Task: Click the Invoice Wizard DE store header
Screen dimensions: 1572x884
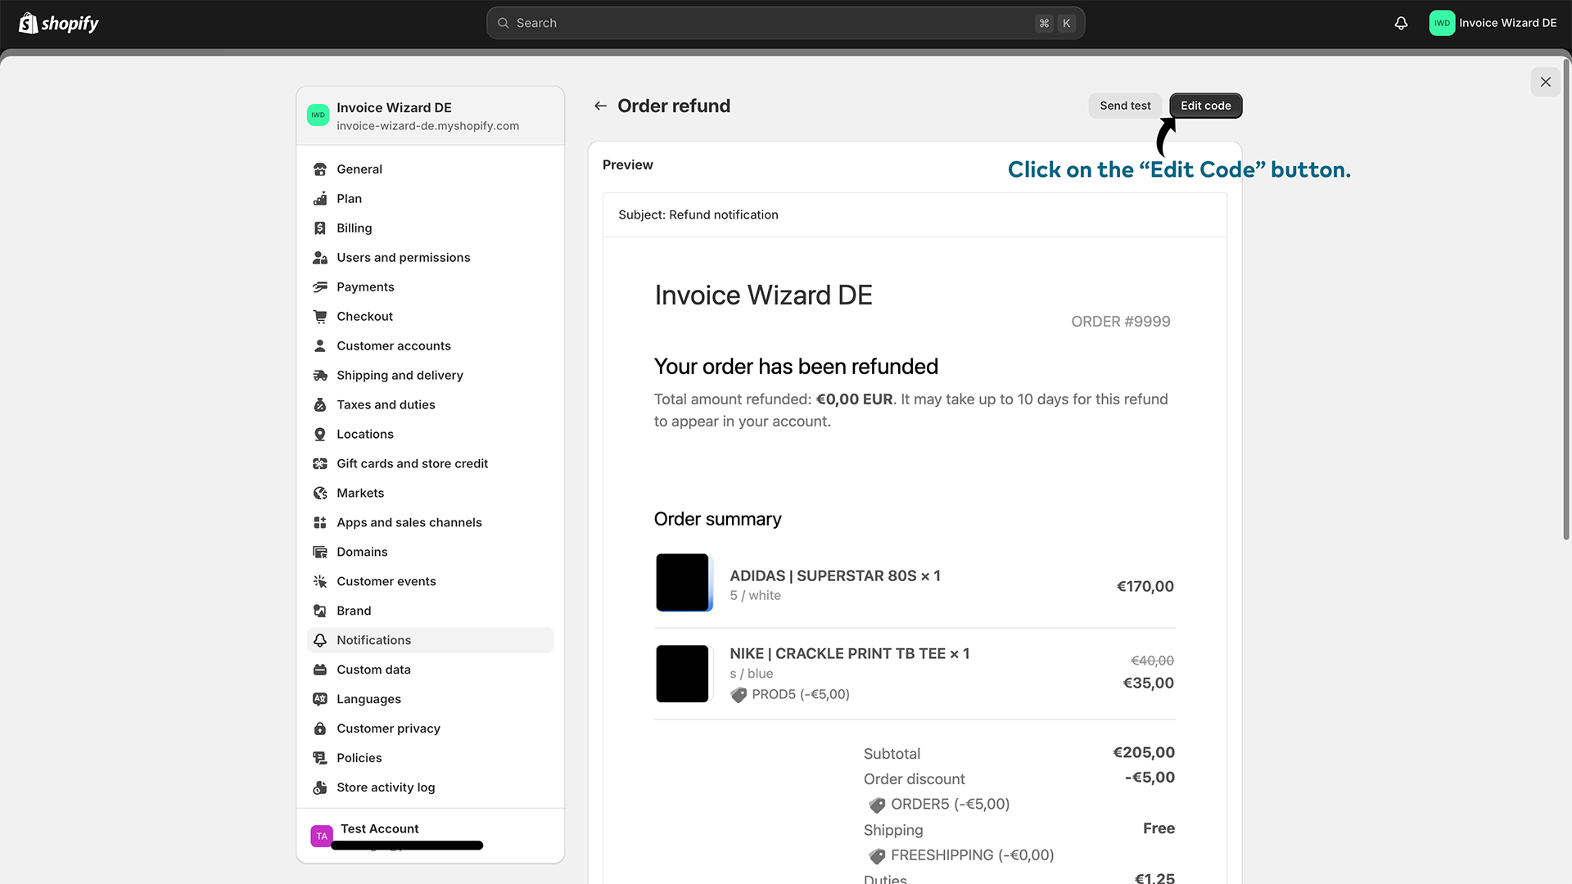Action: tap(430, 116)
